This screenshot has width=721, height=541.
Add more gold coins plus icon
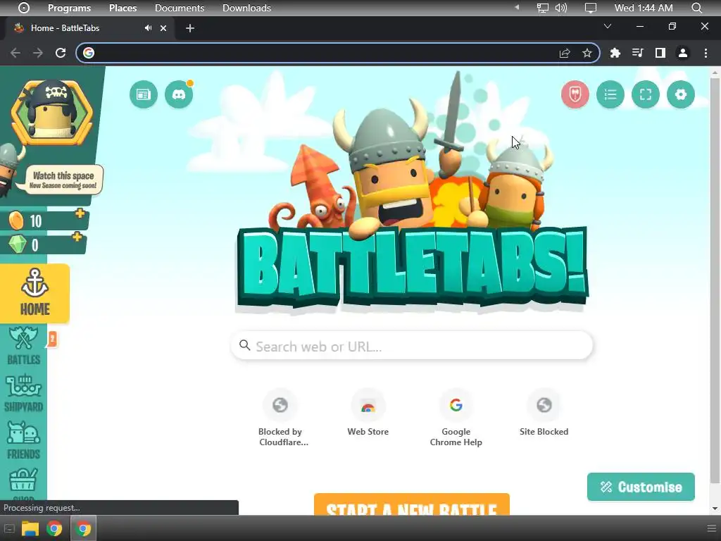pos(80,213)
